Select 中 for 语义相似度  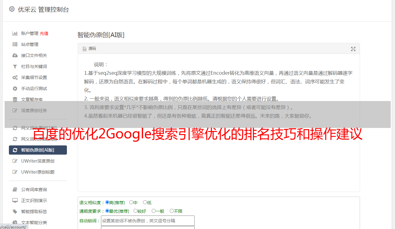tap(131, 202)
